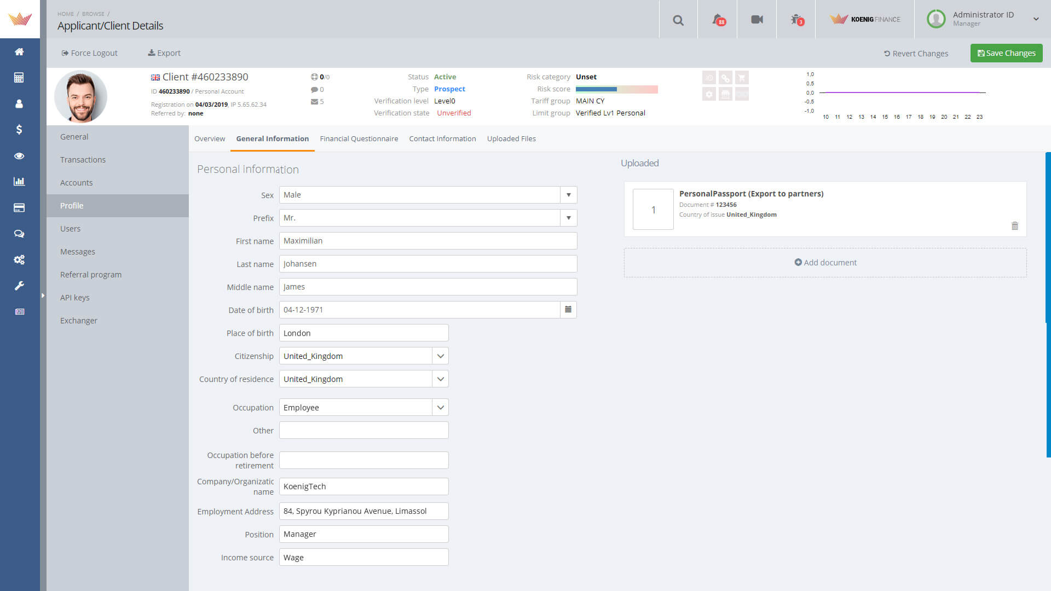Open the newspaper icon in sidebar

[x=19, y=312]
